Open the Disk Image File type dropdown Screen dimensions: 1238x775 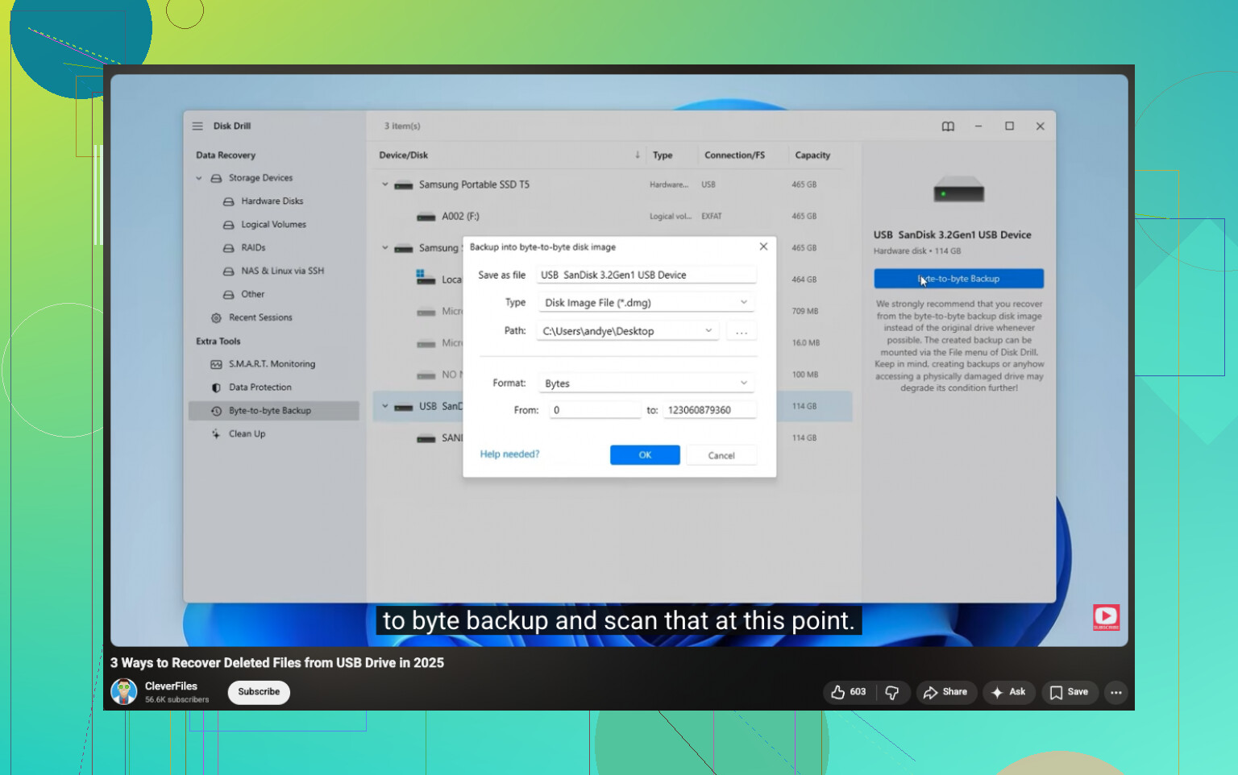tap(646, 303)
